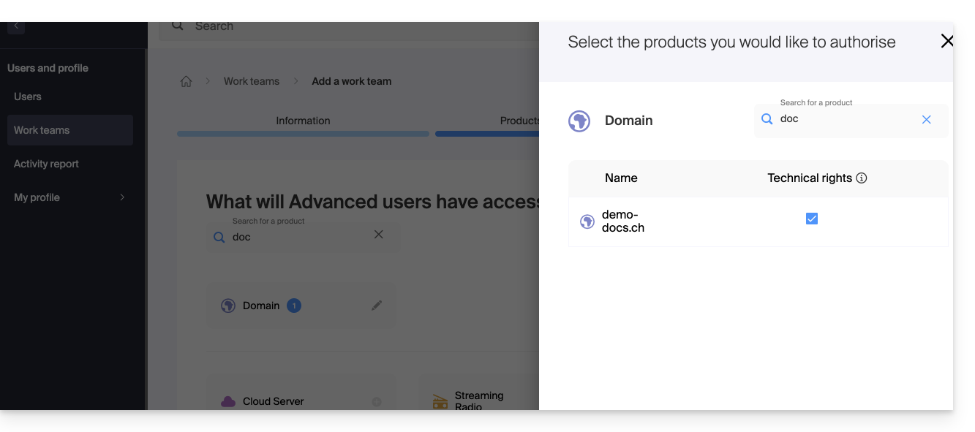Click the top Search bar
The width and height of the screenshot is (975, 432).
pos(351,26)
